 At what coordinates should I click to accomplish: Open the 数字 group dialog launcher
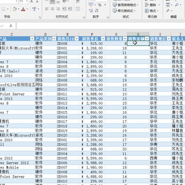108,17
